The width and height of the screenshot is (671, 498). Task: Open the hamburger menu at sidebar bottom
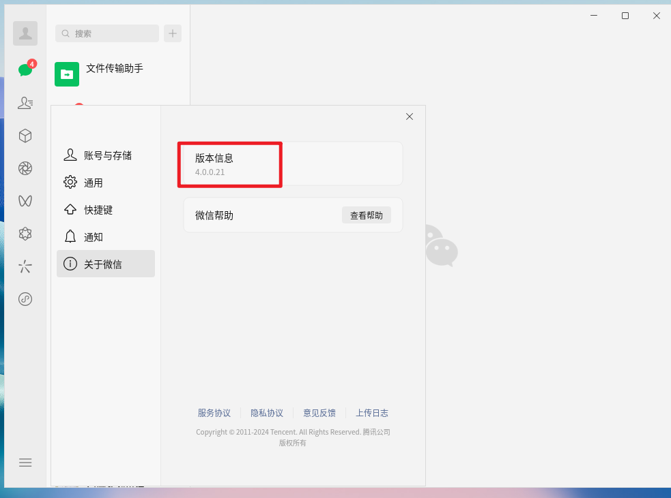25,463
